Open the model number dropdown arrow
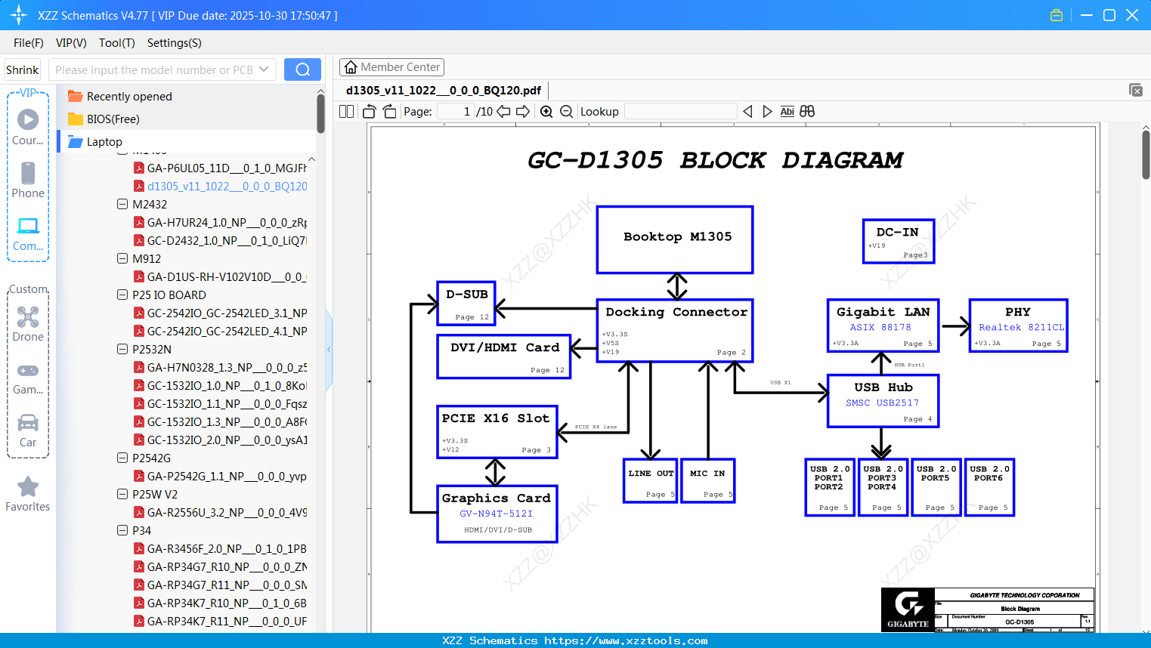The height and width of the screenshot is (648, 1151). pos(264,69)
